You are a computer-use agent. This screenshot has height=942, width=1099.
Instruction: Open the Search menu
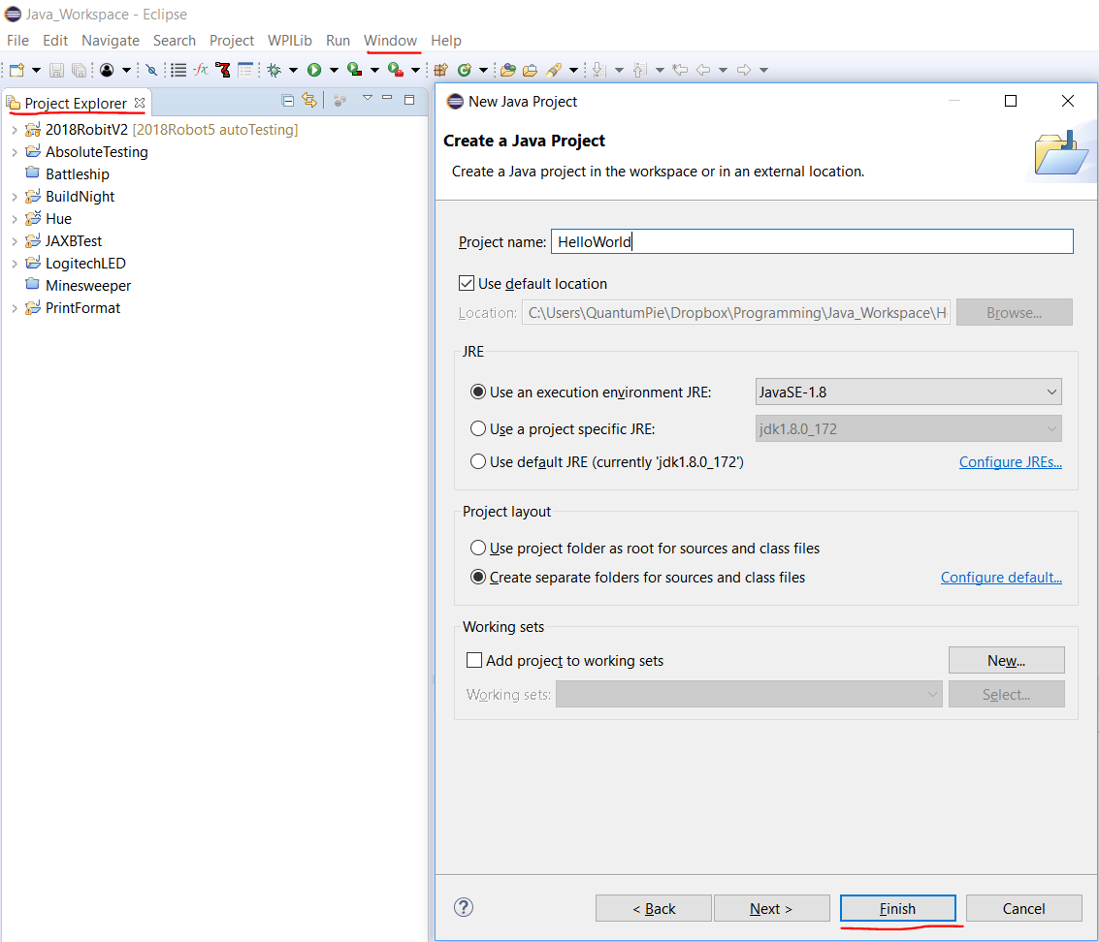175,41
